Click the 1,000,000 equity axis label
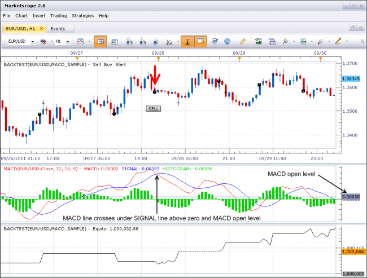The width and height of the screenshot is (367, 278). pyautogui.click(x=353, y=274)
